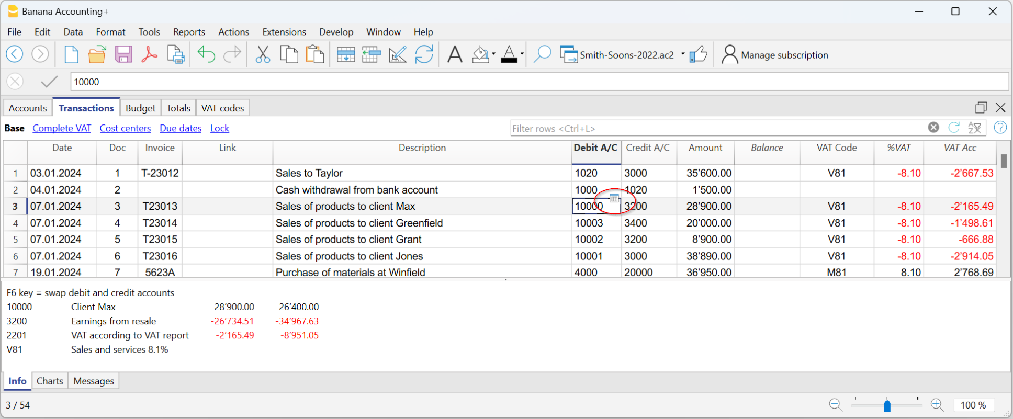Viewport: 1013px width, 419px height.
Task: Select the Base view
Action: point(15,128)
